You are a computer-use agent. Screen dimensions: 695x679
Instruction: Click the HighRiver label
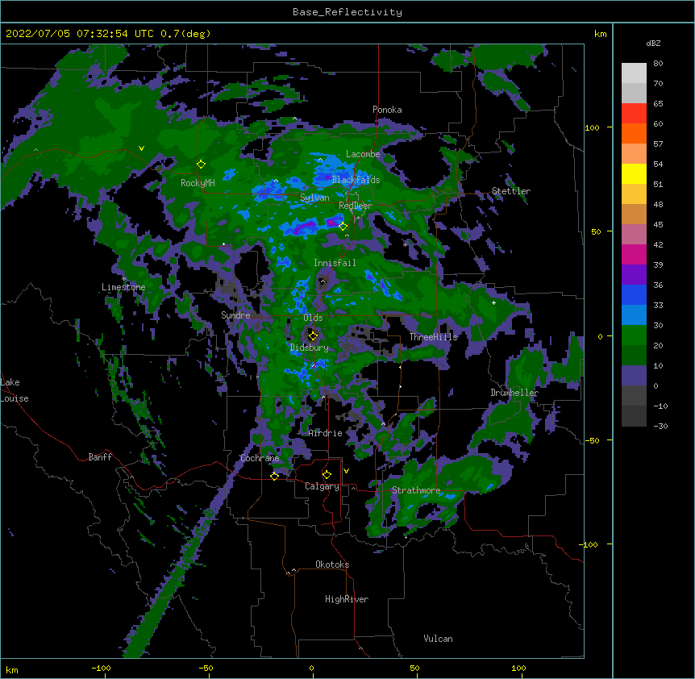[x=347, y=599]
